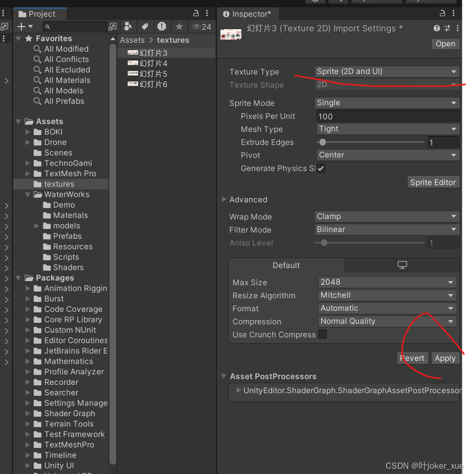Select the Default platform settings tab
Image resolution: width=466 pixels, height=474 pixels.
(x=286, y=265)
